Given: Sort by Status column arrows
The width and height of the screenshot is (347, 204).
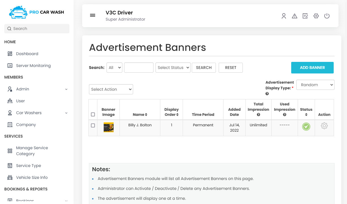Looking at the screenshot, I should click(x=306, y=115).
